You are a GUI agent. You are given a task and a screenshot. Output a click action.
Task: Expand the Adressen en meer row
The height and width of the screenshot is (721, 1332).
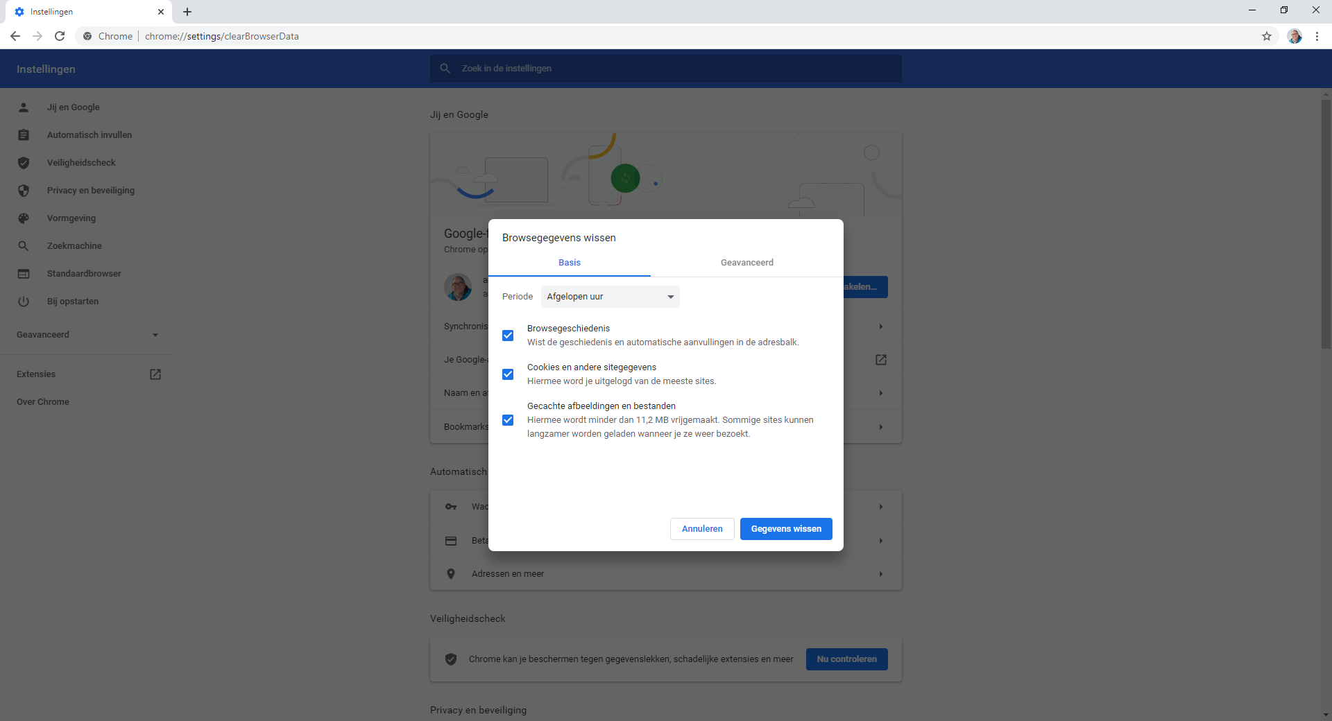880,573
